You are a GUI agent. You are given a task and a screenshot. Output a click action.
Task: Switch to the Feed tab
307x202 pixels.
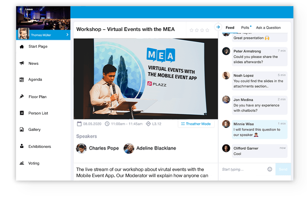point(230,28)
